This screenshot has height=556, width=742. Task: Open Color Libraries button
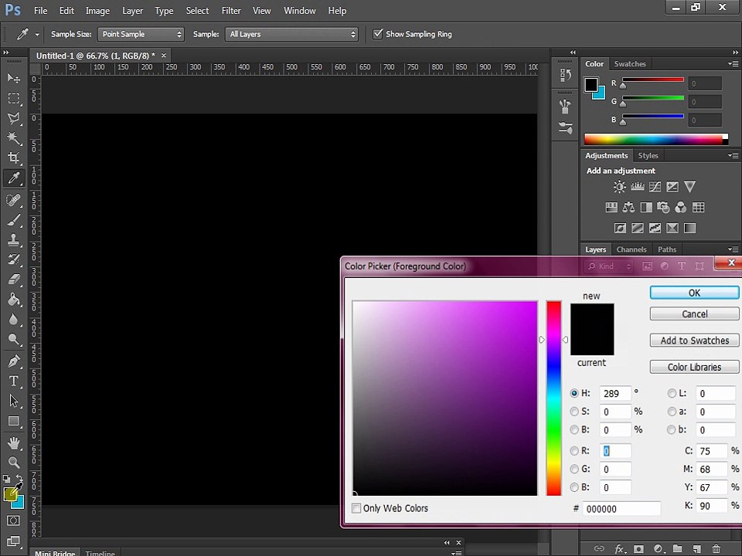point(694,367)
